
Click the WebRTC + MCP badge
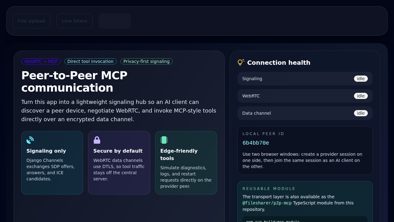[x=41, y=61]
